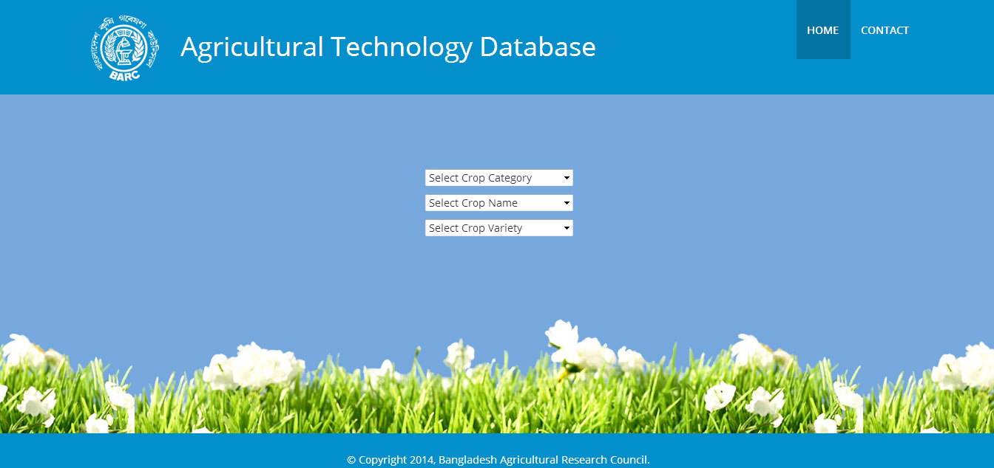Viewport: 994px width, 468px height.
Task: Click the word 'Database' in the header title
Action: click(x=537, y=47)
